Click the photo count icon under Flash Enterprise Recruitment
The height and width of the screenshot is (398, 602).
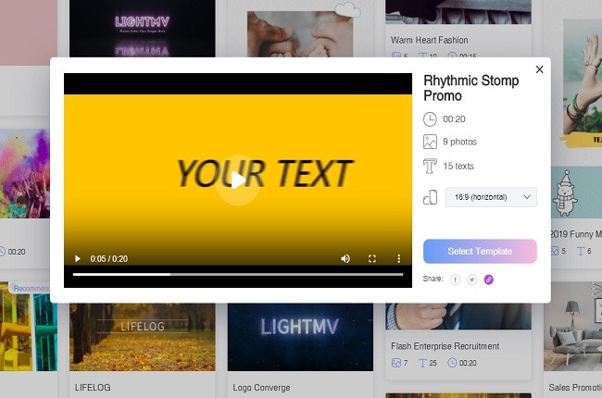(x=395, y=363)
